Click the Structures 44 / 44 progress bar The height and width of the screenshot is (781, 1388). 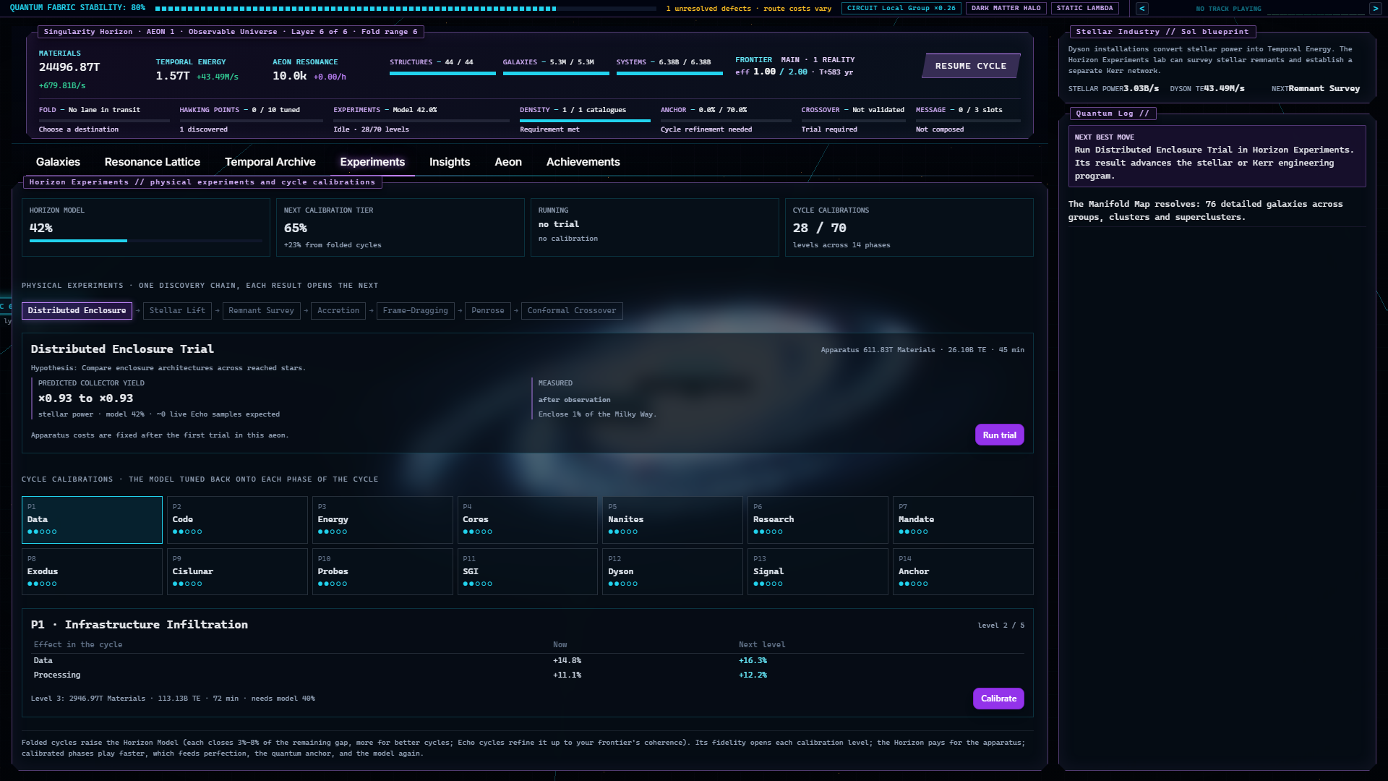pyautogui.click(x=442, y=73)
